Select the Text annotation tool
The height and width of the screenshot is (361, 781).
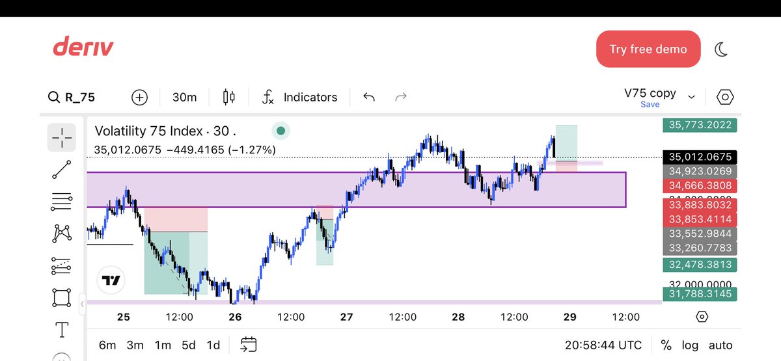pyautogui.click(x=62, y=330)
